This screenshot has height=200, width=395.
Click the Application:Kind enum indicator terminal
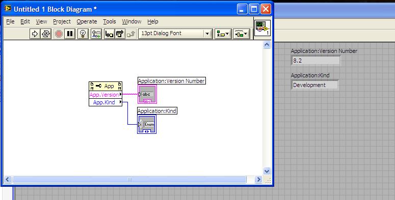coord(147,124)
